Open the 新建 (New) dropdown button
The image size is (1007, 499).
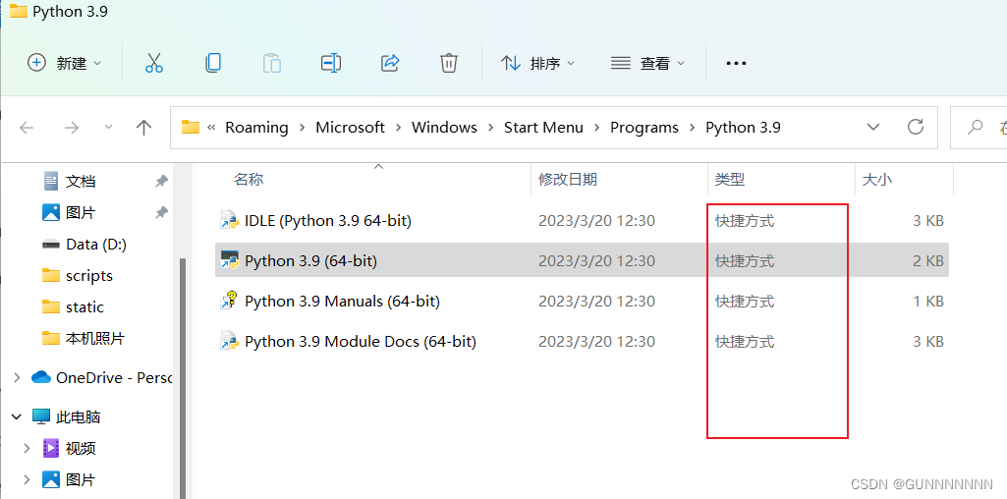point(64,63)
